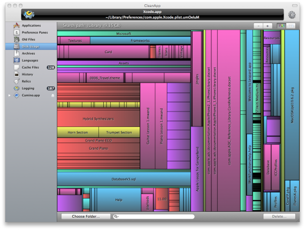Select Assets treemap block
The height and width of the screenshot is (230, 305).
(124, 63)
